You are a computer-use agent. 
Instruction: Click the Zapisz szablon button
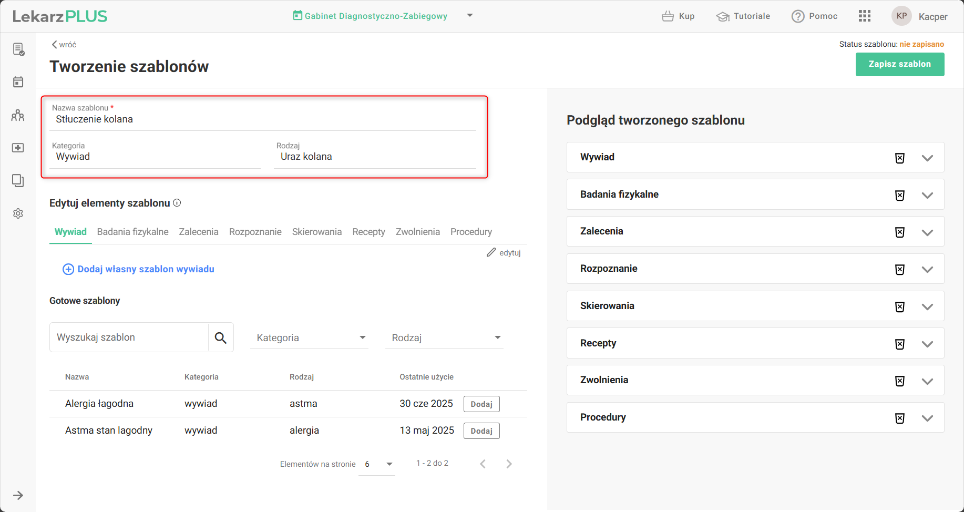pyautogui.click(x=899, y=64)
